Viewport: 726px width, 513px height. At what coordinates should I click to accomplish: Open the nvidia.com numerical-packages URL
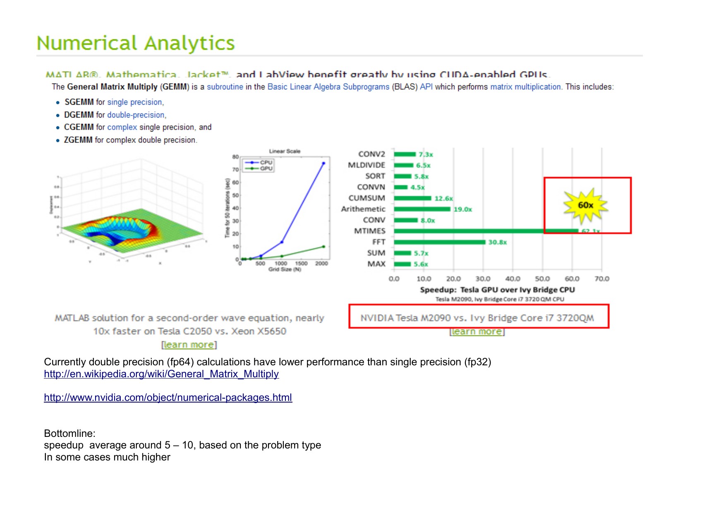[x=168, y=398]
